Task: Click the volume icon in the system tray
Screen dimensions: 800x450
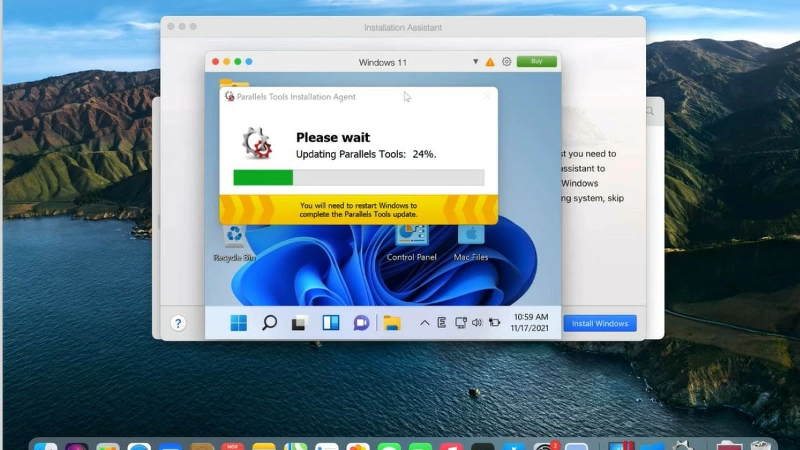Action: pos(477,323)
